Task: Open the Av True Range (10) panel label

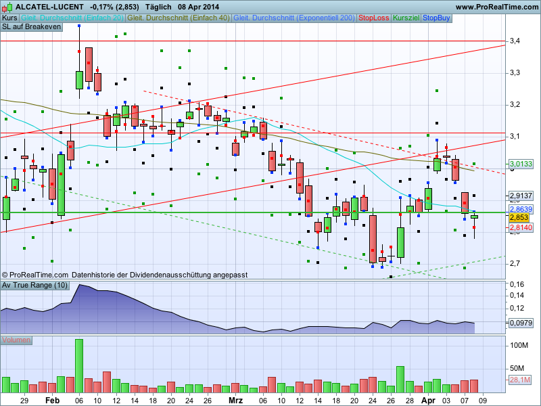Action: tap(34, 285)
